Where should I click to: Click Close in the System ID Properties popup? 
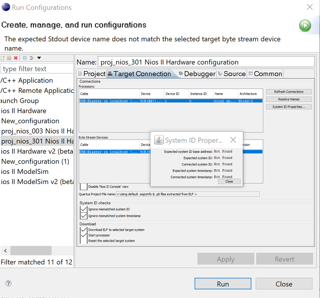(x=229, y=181)
